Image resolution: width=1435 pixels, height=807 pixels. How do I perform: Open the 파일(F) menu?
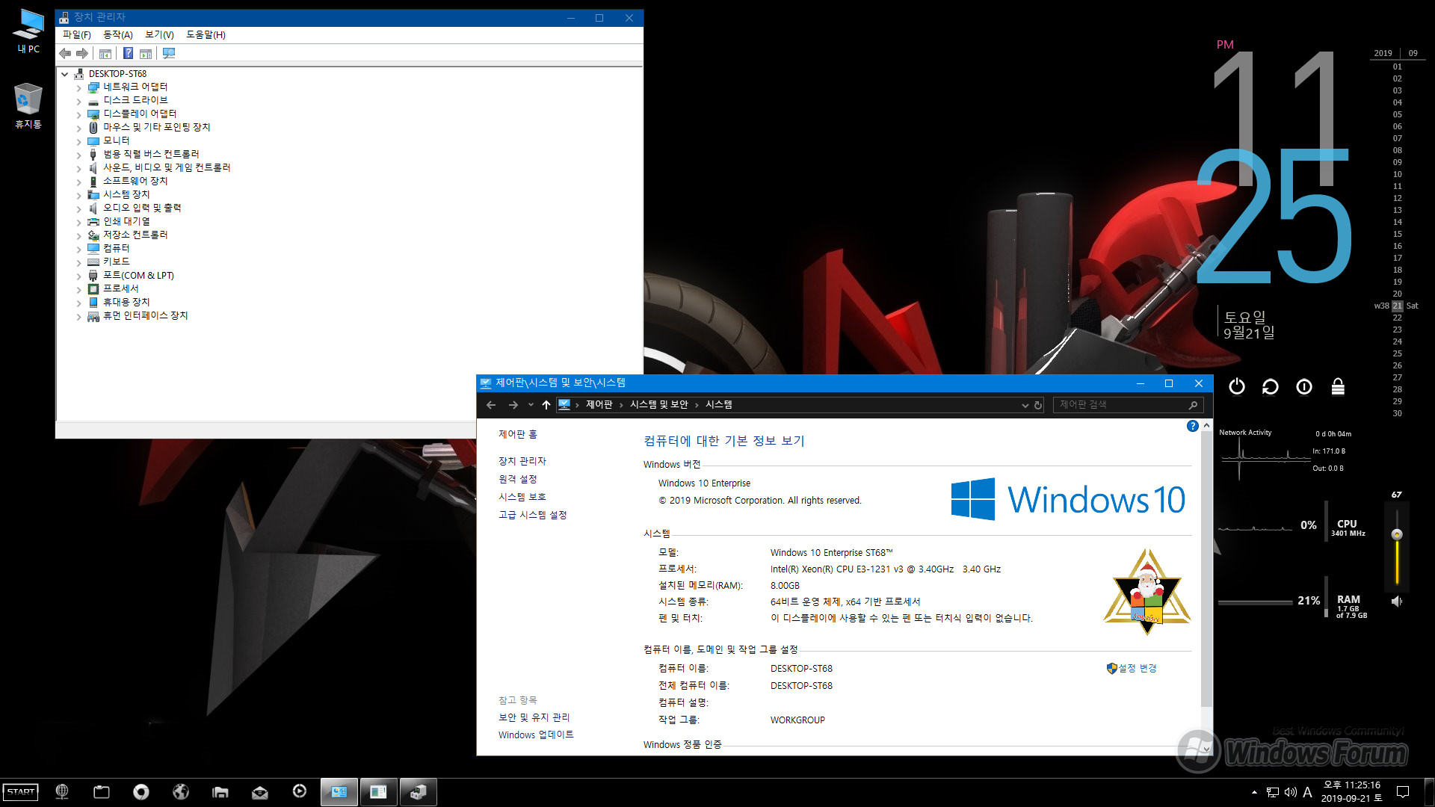click(x=77, y=34)
